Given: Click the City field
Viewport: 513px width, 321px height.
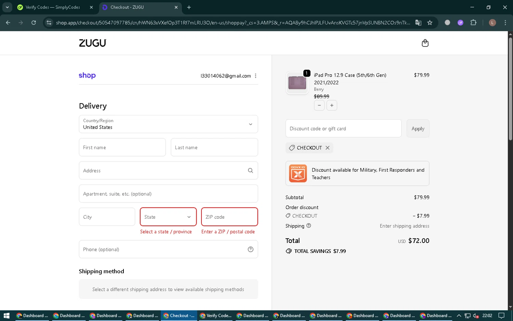Looking at the screenshot, I should coord(107,217).
